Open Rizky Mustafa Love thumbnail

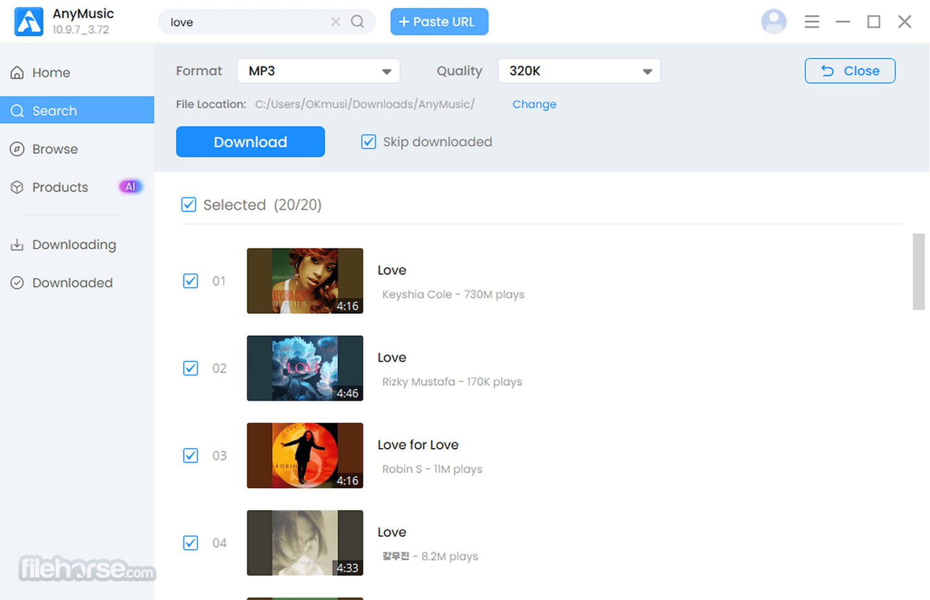click(x=305, y=369)
